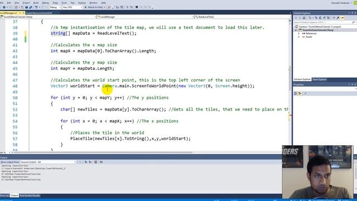Viewport: 357px width, 201px height.
Task: Expand the References node
Action: (299, 33)
